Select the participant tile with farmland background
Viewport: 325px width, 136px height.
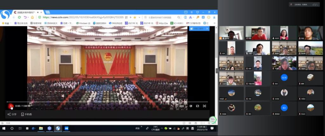coord(310,48)
